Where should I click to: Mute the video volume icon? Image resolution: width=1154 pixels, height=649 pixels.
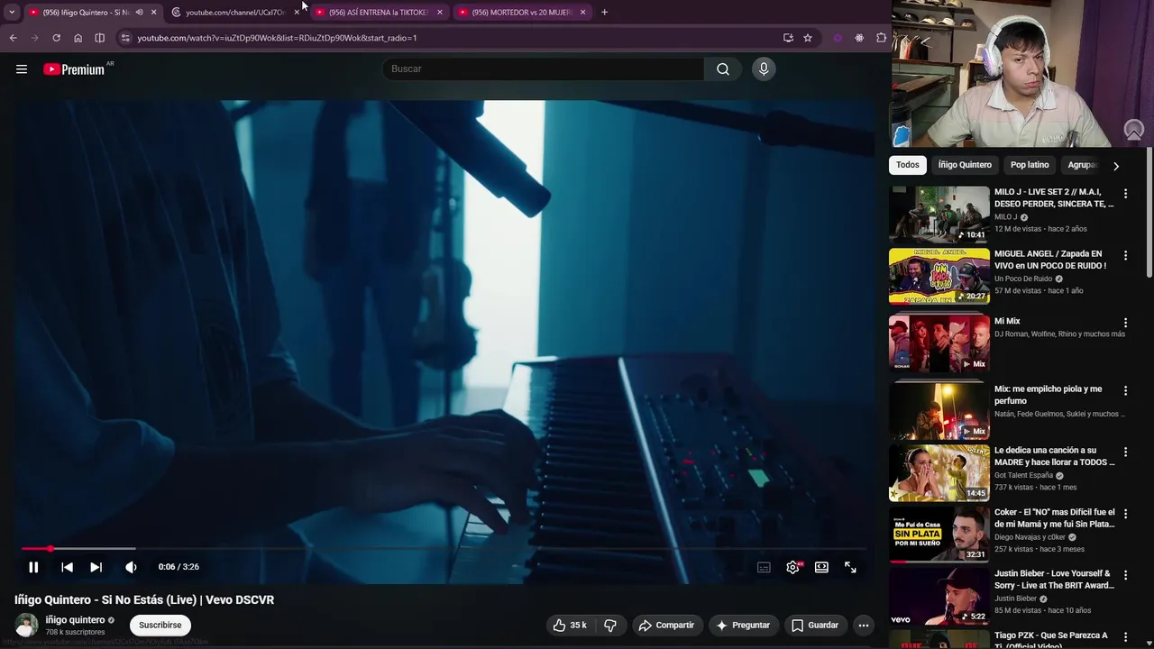click(x=131, y=567)
